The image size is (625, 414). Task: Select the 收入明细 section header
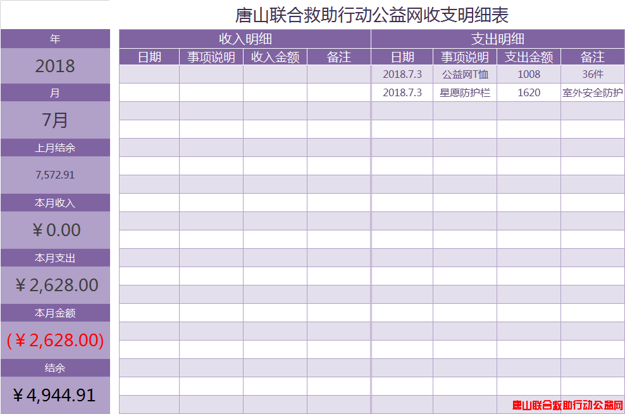[245, 39]
